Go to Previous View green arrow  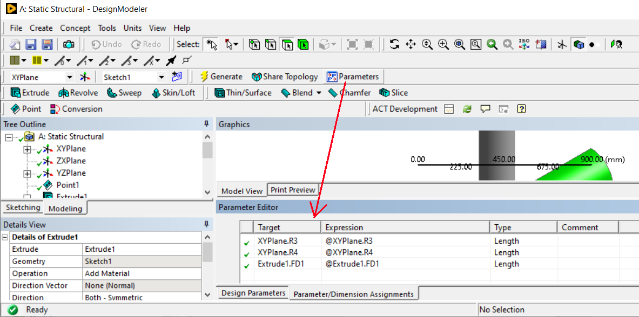pos(492,44)
